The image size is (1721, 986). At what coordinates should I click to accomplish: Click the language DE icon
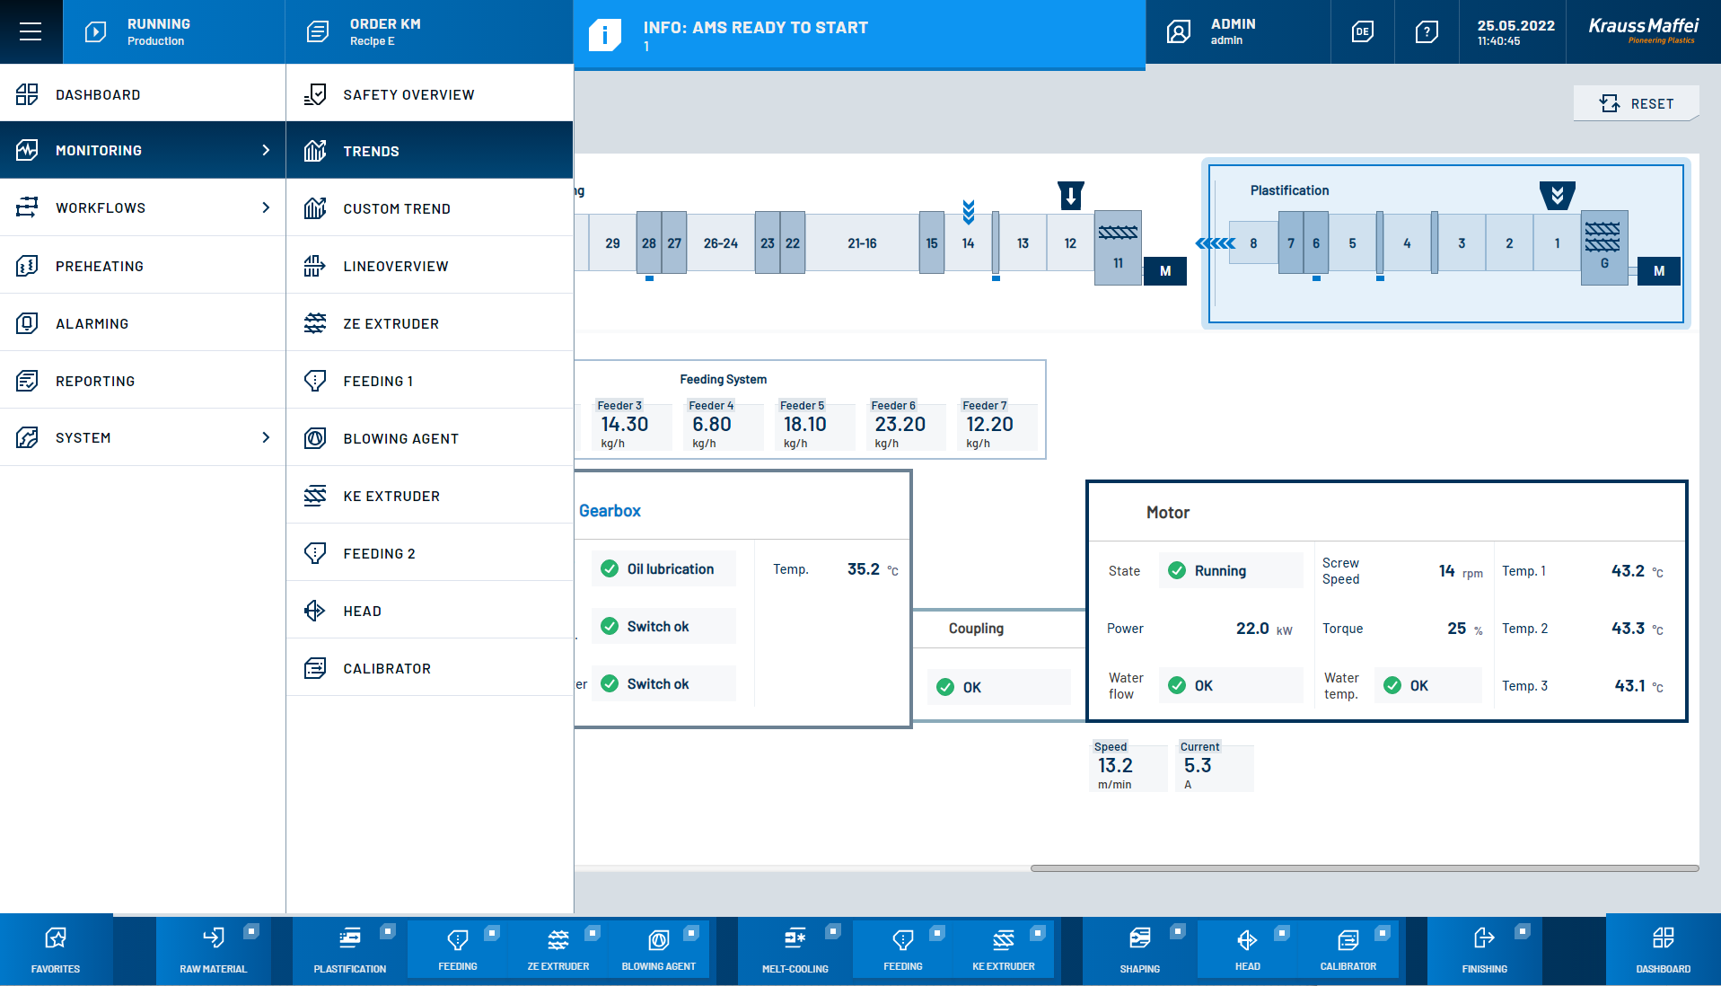[x=1362, y=32]
